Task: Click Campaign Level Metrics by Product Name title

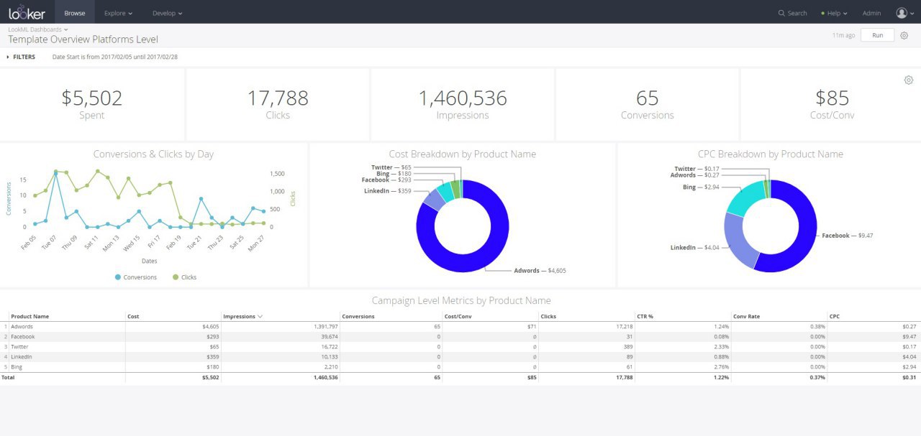Action: point(461,301)
